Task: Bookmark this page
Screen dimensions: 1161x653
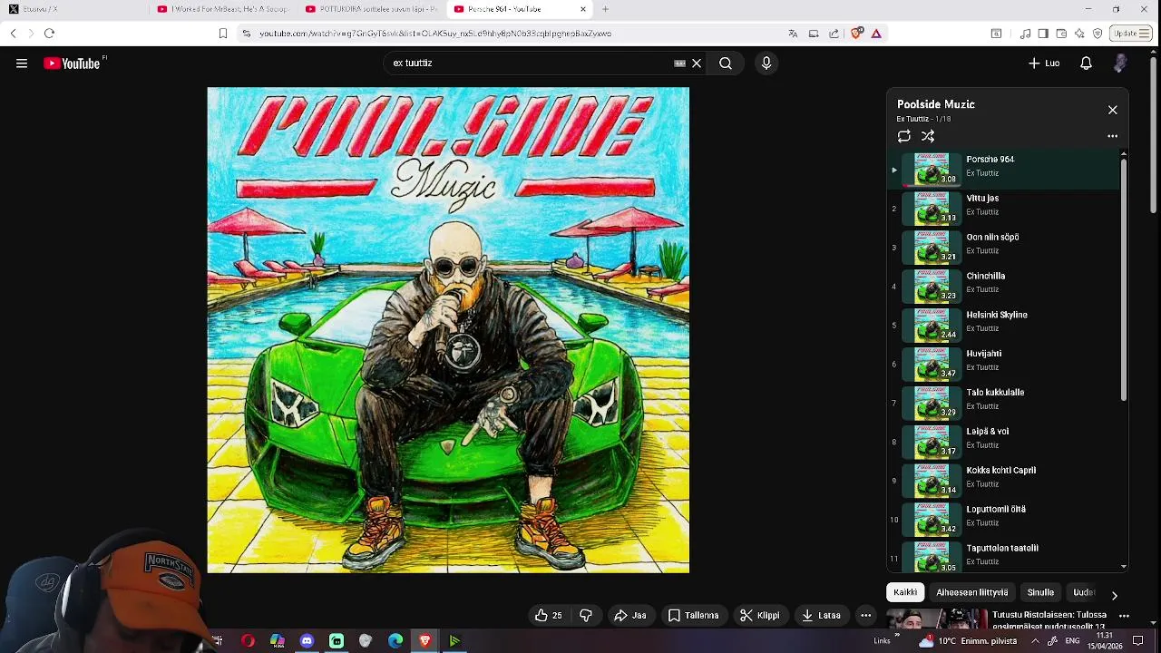Action: (x=223, y=34)
